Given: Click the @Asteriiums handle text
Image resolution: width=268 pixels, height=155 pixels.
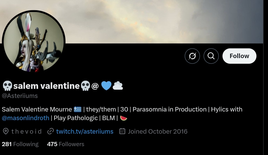Looking at the screenshot, I should [20, 96].
